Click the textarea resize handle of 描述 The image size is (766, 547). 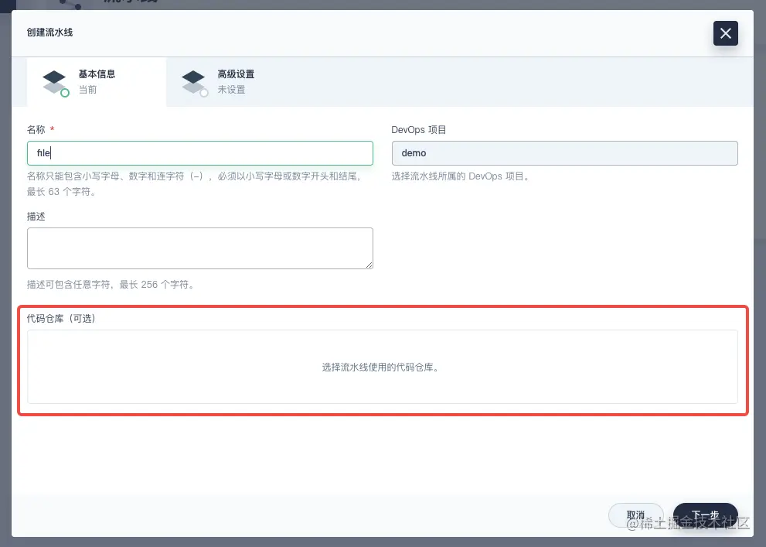click(x=369, y=265)
